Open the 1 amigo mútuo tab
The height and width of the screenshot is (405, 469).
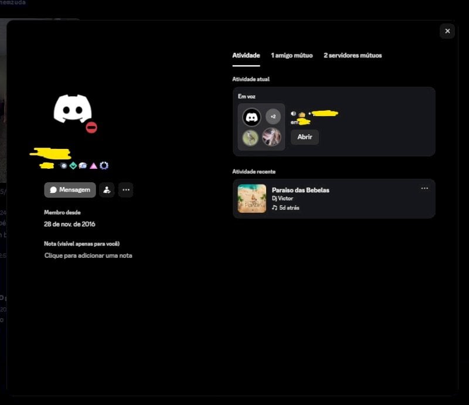(291, 56)
